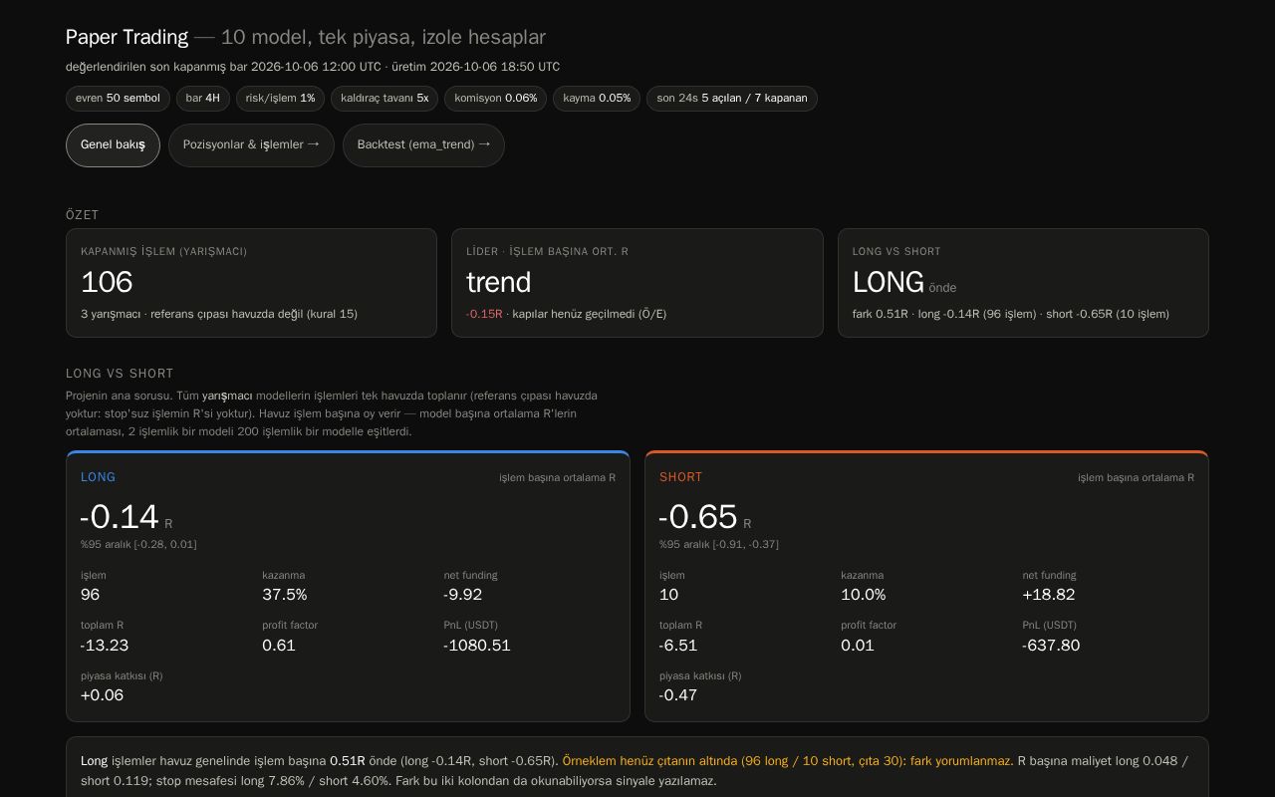Click the 106 closed trades value

pos(107,282)
